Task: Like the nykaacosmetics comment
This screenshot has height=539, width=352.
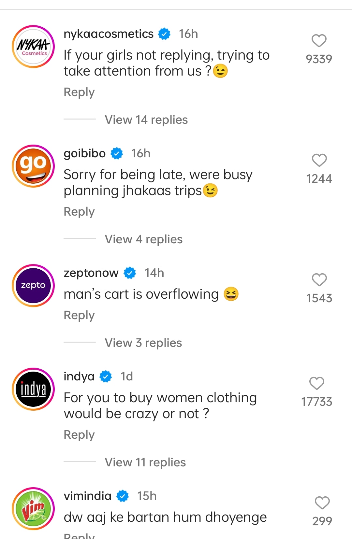Action: [319, 41]
